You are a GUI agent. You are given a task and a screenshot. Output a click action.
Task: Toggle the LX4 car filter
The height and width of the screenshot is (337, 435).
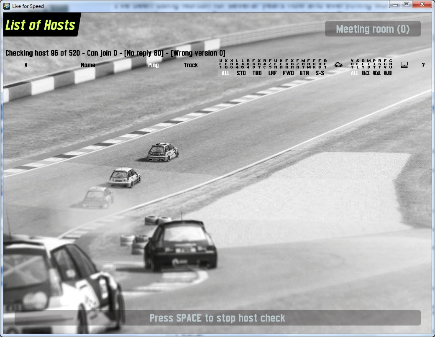[237, 64]
